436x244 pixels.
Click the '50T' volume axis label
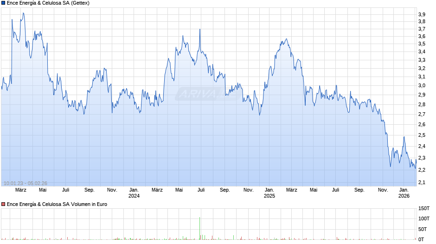click(x=423, y=229)
